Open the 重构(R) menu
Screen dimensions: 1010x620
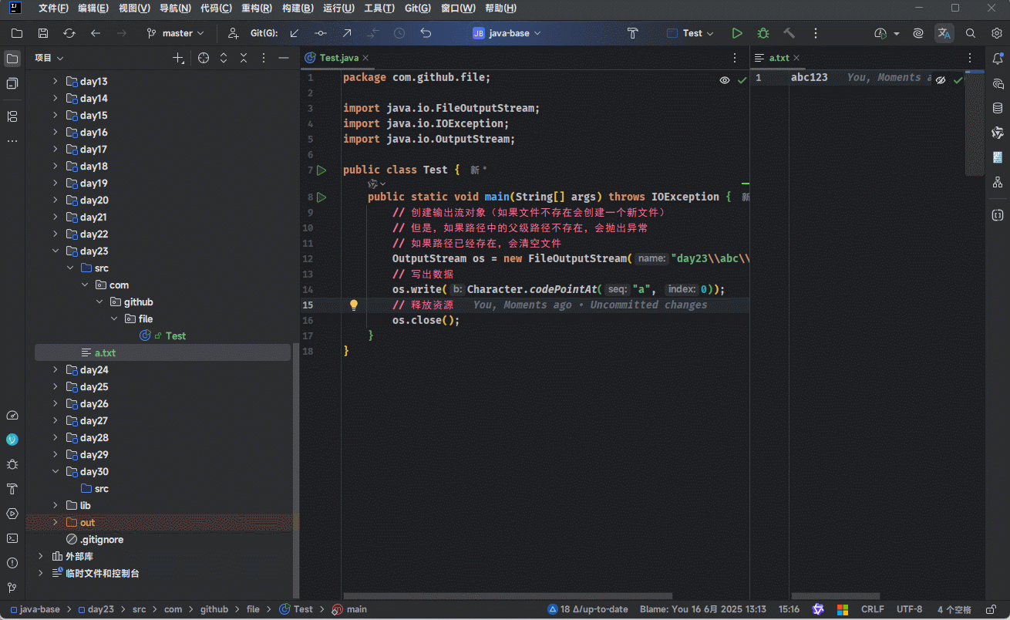256,8
